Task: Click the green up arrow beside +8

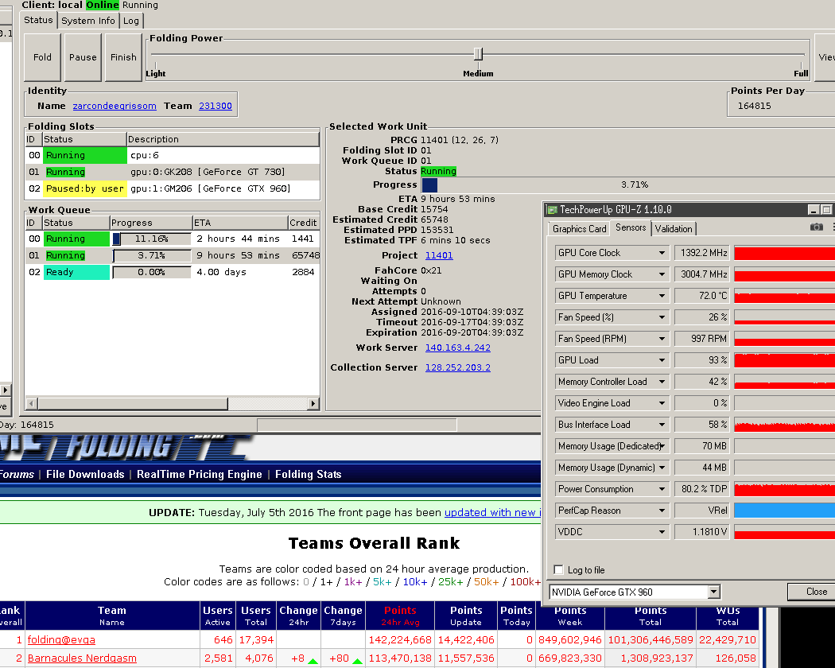Action: pos(313,661)
